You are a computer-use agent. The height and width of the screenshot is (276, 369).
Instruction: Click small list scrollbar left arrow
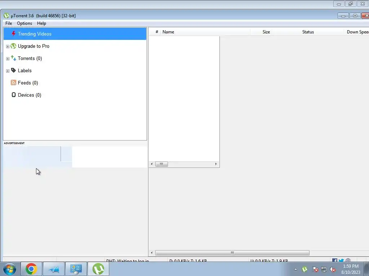pos(152,164)
